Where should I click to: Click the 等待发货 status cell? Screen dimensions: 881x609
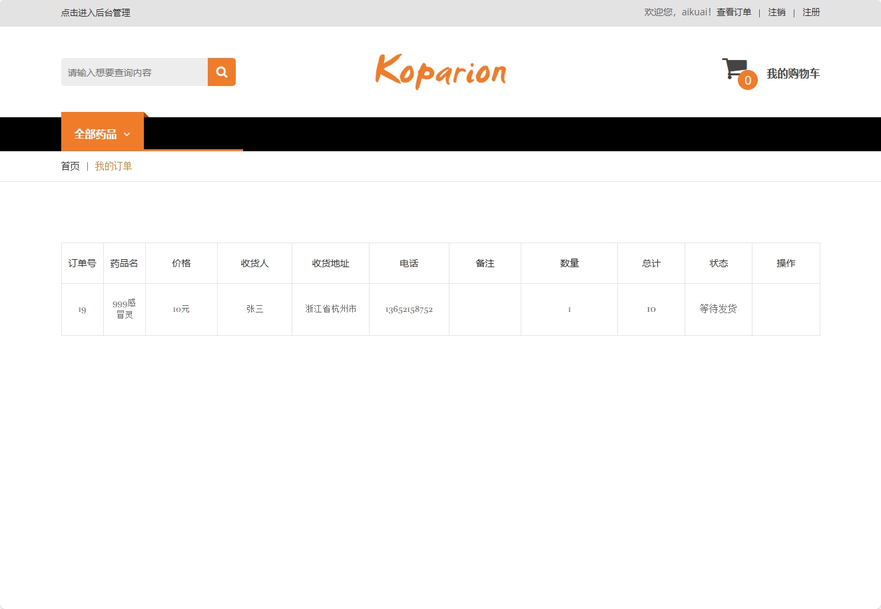coord(718,308)
